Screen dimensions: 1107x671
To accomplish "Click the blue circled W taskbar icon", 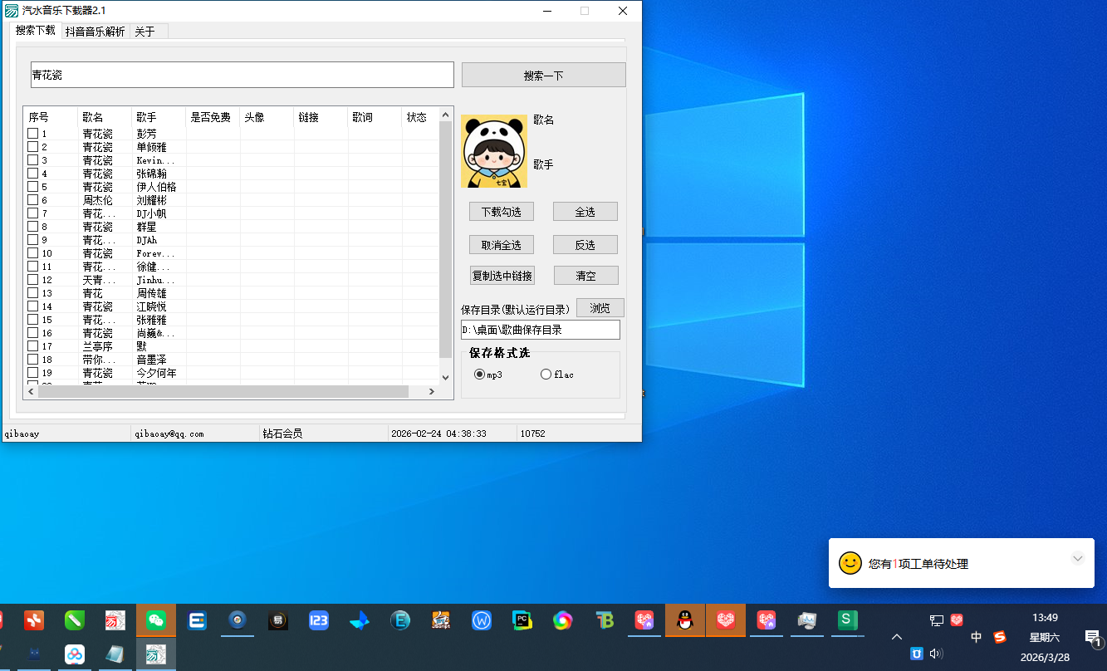I will coord(482,620).
